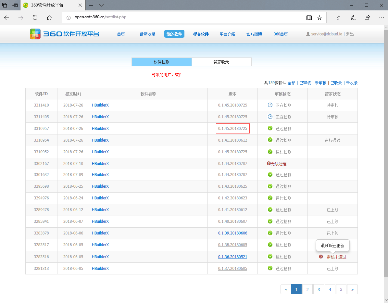Select page 1 in pagination
The width and height of the screenshot is (388, 303).
tap(296, 289)
